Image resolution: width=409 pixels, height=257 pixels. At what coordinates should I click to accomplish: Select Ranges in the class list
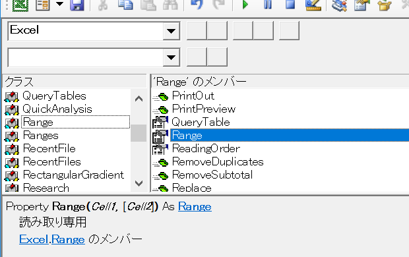41,135
